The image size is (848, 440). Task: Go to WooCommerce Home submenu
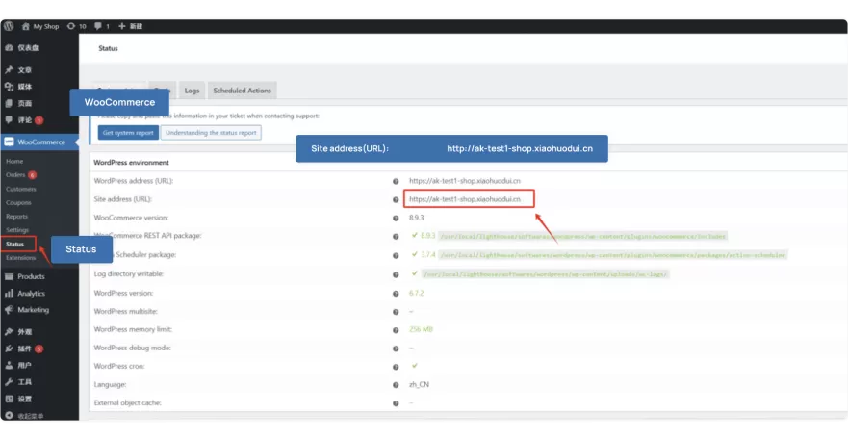pyautogui.click(x=14, y=162)
